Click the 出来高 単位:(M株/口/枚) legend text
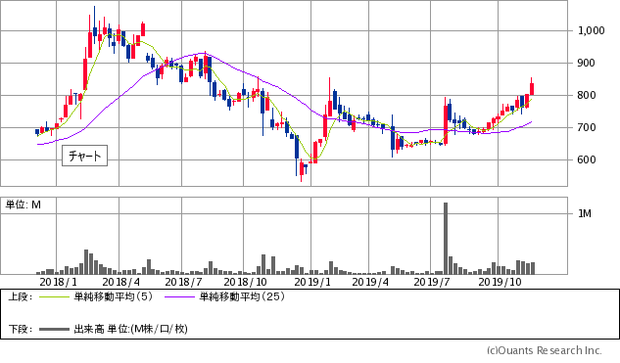 pyautogui.click(x=130, y=329)
